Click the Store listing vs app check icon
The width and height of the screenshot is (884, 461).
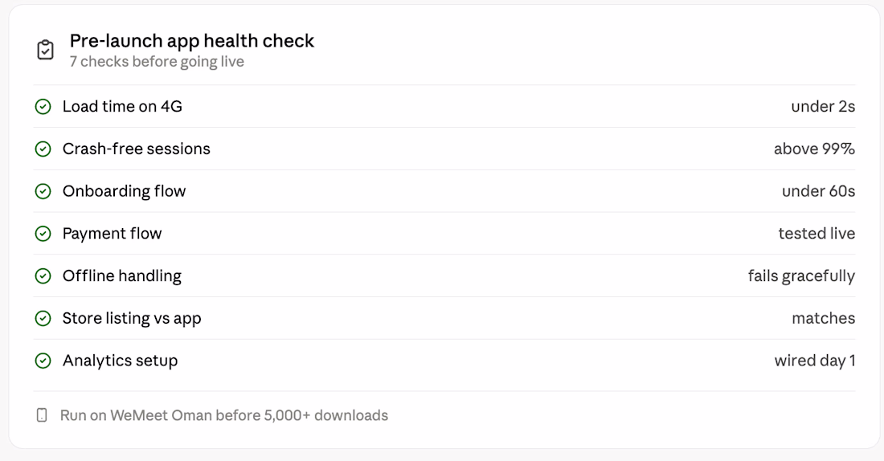click(43, 318)
